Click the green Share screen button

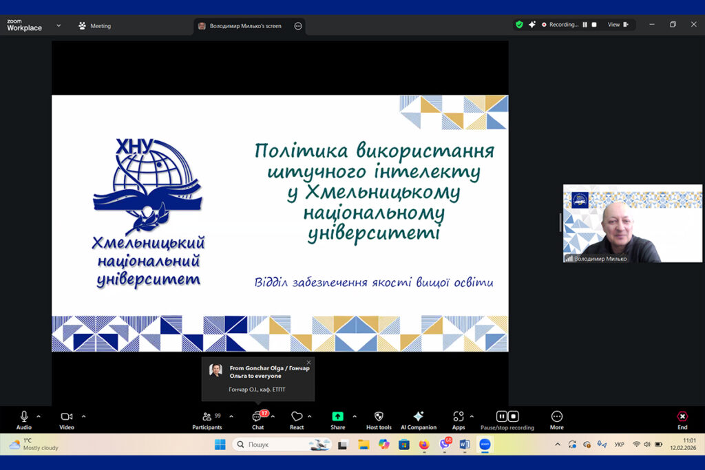337,417
